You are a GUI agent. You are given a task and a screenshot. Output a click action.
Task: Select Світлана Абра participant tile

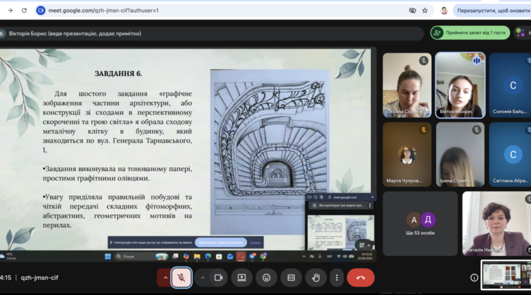(x=510, y=155)
